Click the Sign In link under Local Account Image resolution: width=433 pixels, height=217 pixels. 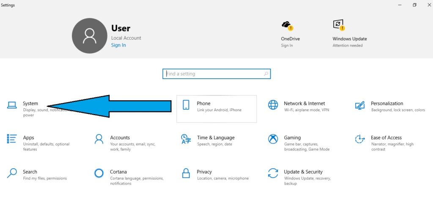click(118, 45)
